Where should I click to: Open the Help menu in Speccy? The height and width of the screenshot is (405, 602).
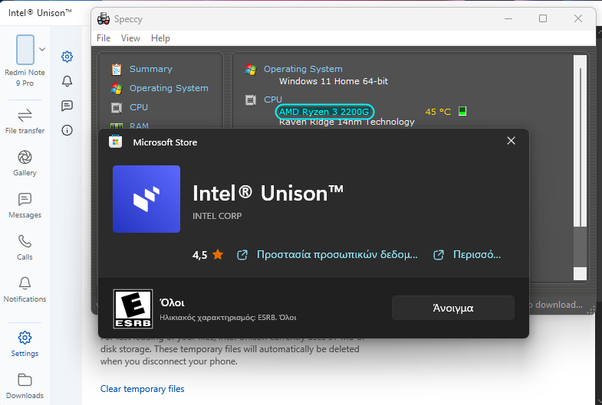tap(160, 38)
